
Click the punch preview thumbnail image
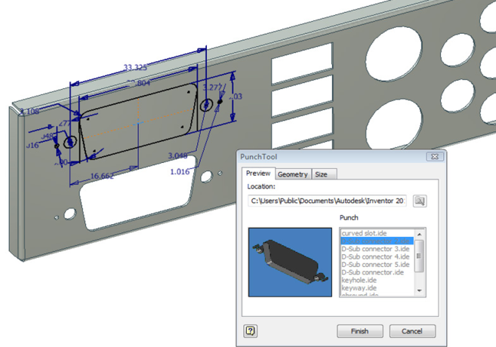290,263
